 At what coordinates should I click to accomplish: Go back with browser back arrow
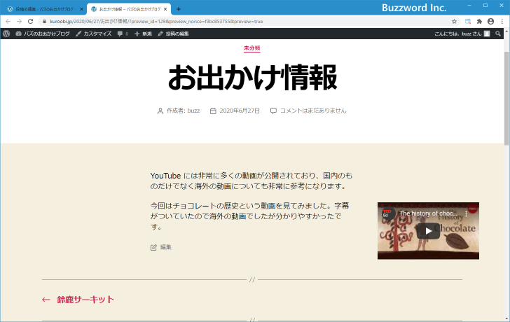click(8, 22)
